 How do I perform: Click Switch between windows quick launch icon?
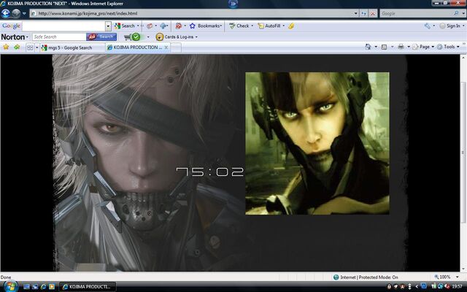point(35,287)
